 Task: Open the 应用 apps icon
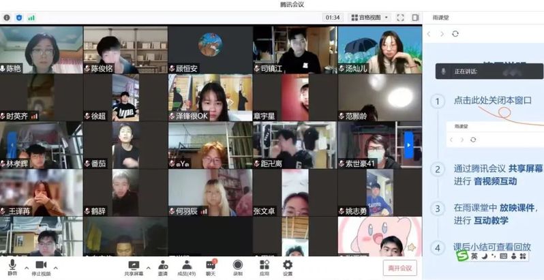pyautogui.click(x=264, y=266)
